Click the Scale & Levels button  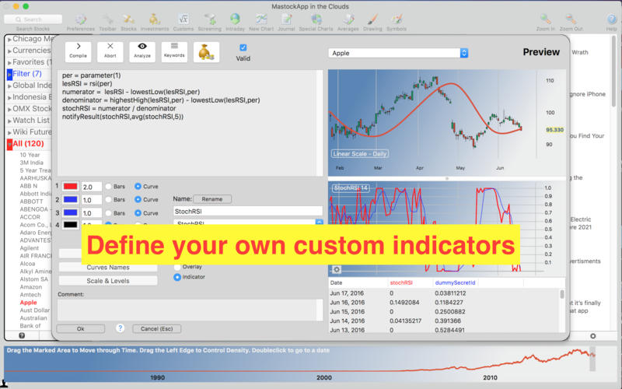108,281
